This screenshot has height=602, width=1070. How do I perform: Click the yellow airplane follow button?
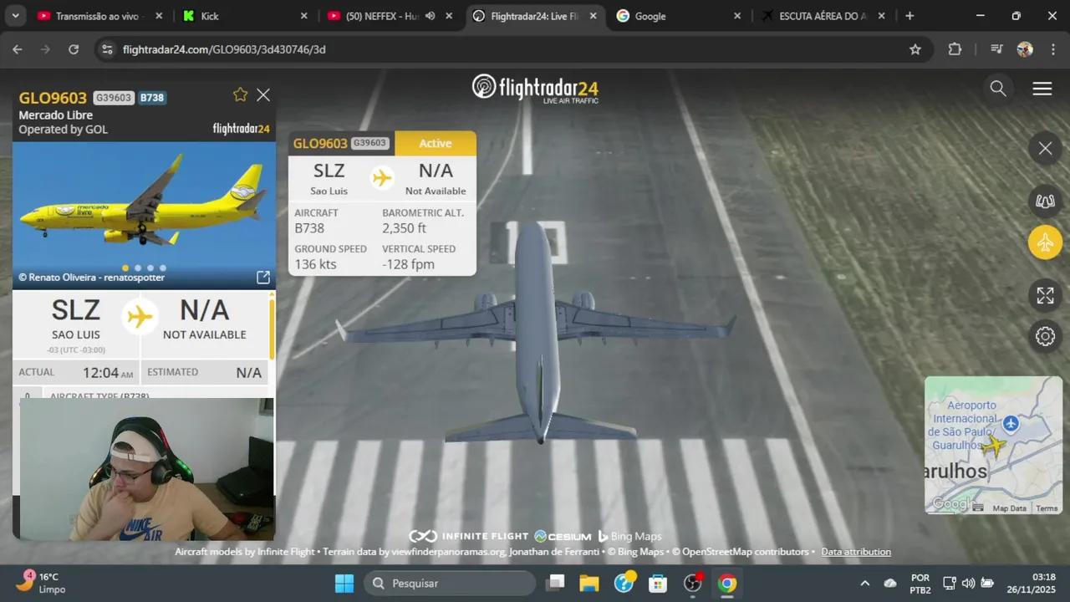(1045, 243)
